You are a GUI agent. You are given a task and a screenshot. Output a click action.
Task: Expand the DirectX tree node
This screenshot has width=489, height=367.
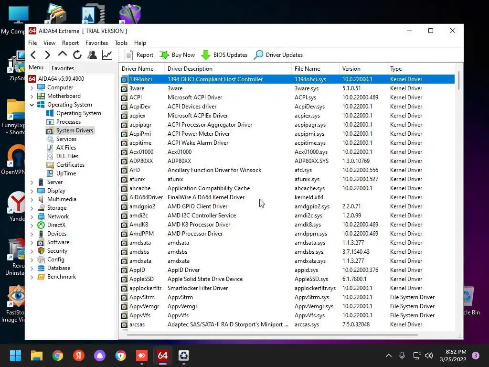point(32,226)
